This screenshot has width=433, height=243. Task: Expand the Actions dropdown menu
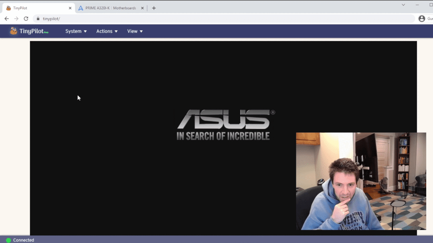(x=107, y=31)
